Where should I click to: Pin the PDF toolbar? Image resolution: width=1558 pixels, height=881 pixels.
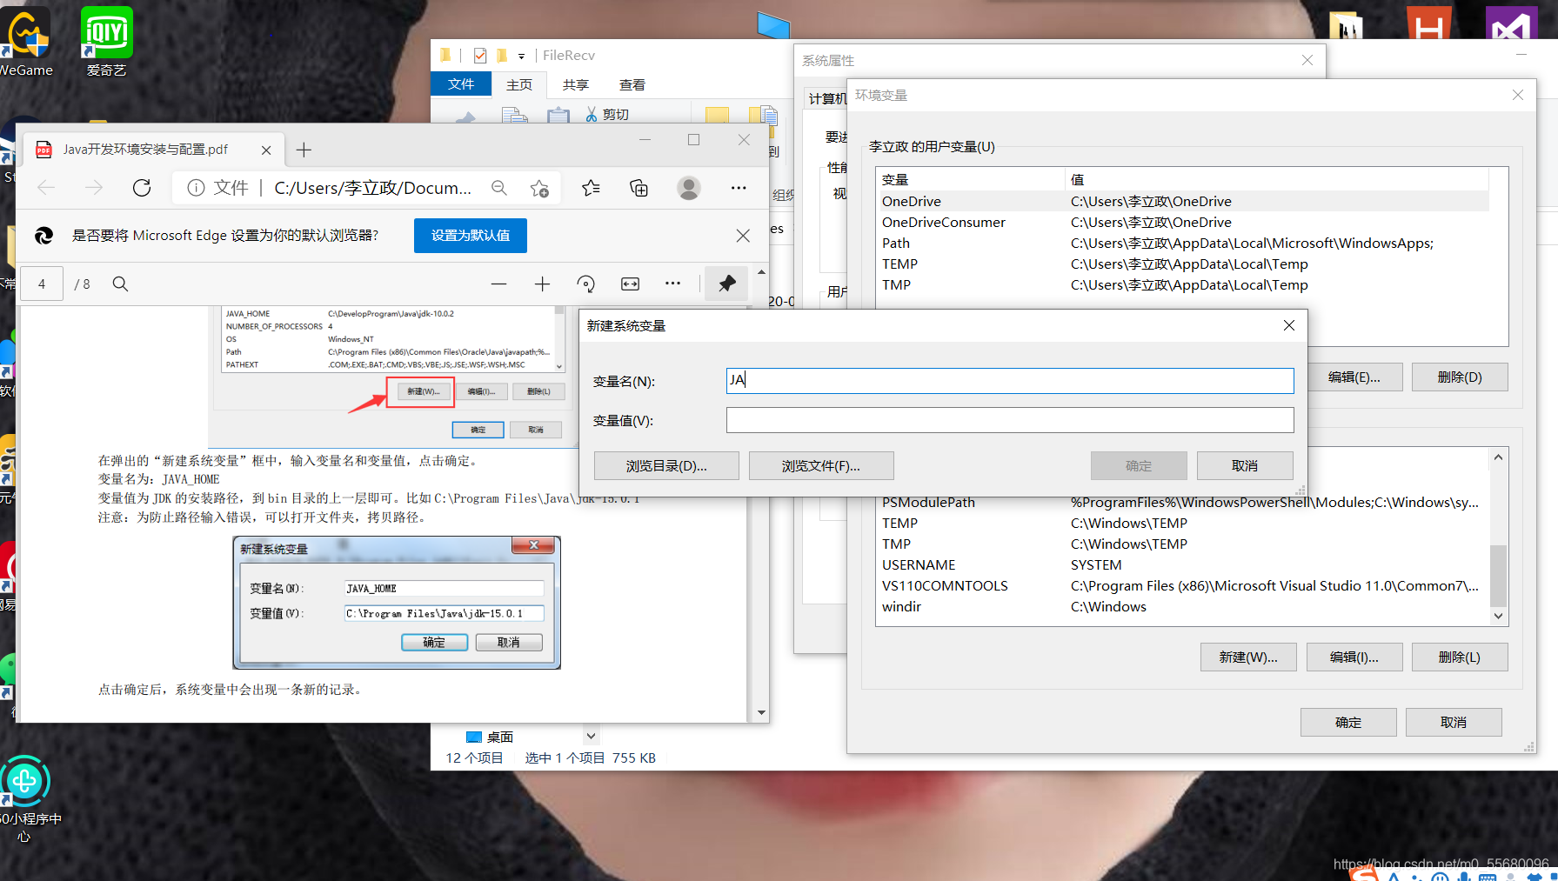pyautogui.click(x=726, y=284)
